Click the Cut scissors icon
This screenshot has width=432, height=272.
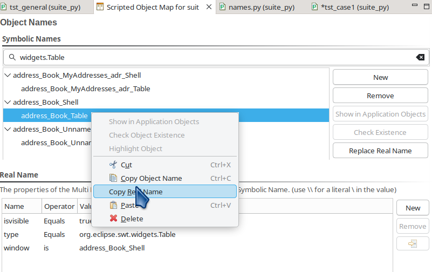[113, 165]
